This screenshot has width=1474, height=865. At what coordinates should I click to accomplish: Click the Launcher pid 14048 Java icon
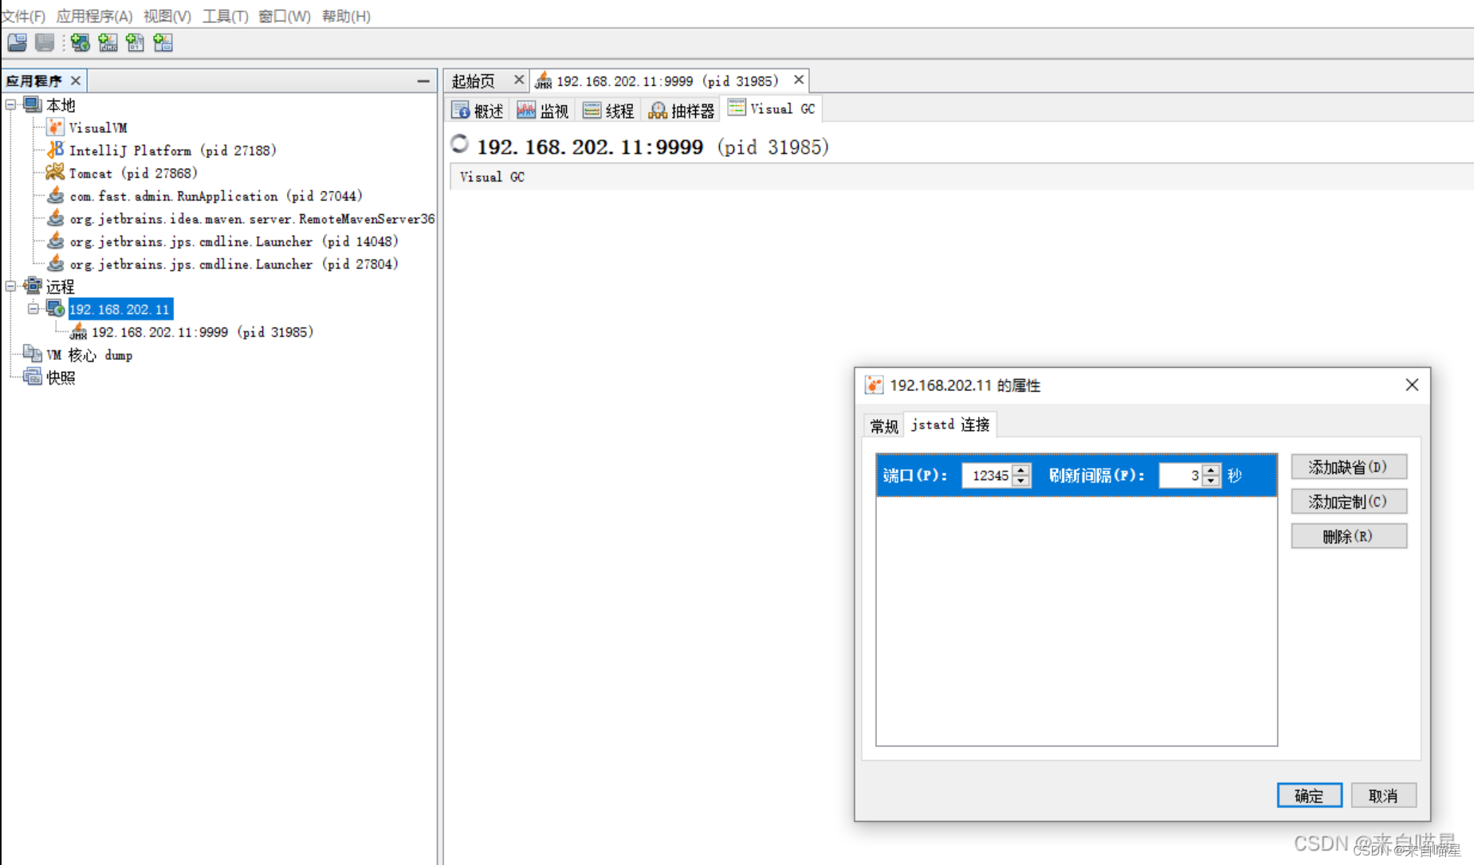(55, 241)
